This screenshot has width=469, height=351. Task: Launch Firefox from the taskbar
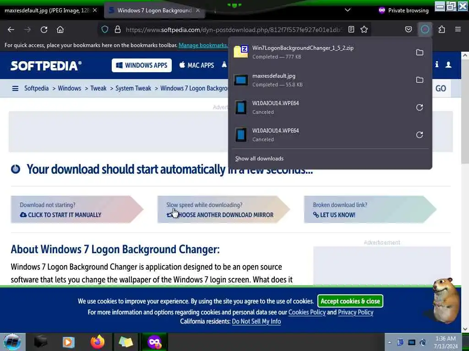pos(98,342)
